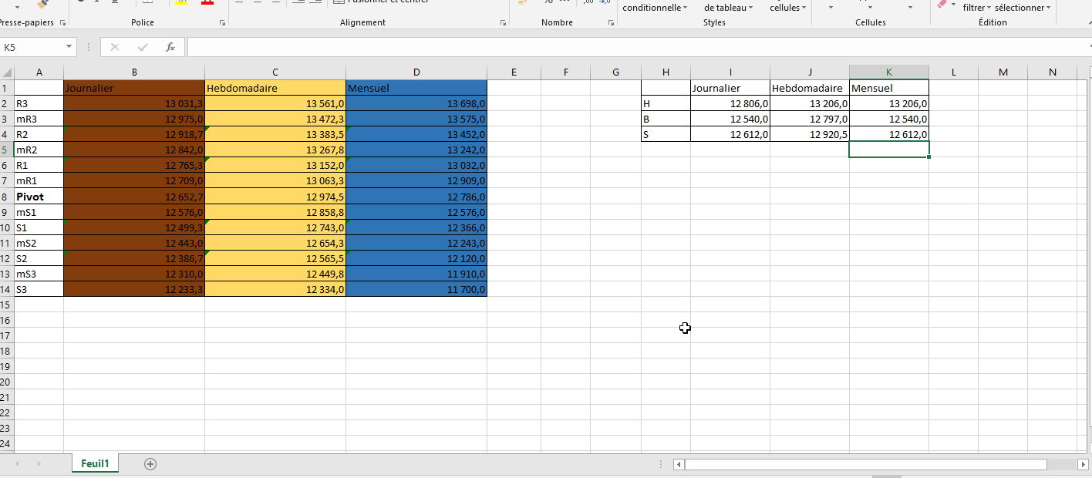This screenshot has height=478, width=1092.
Task: Click next sheet navigation arrow
Action: [x=39, y=463]
